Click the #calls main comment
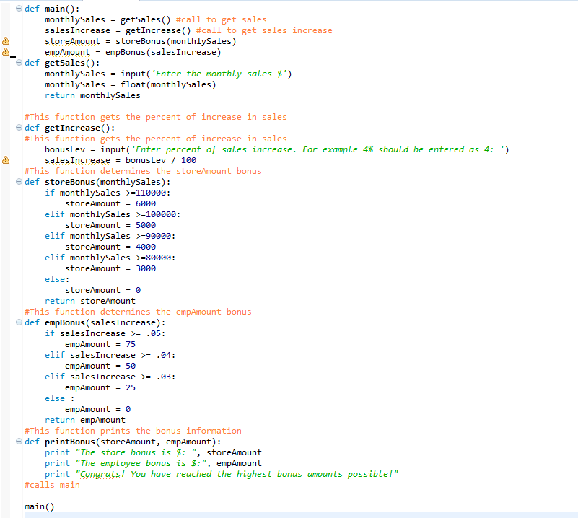 point(51,485)
